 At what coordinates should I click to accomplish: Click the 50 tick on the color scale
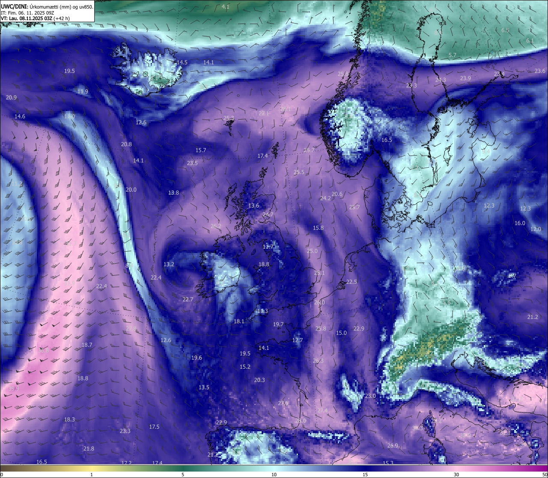tap(545, 475)
